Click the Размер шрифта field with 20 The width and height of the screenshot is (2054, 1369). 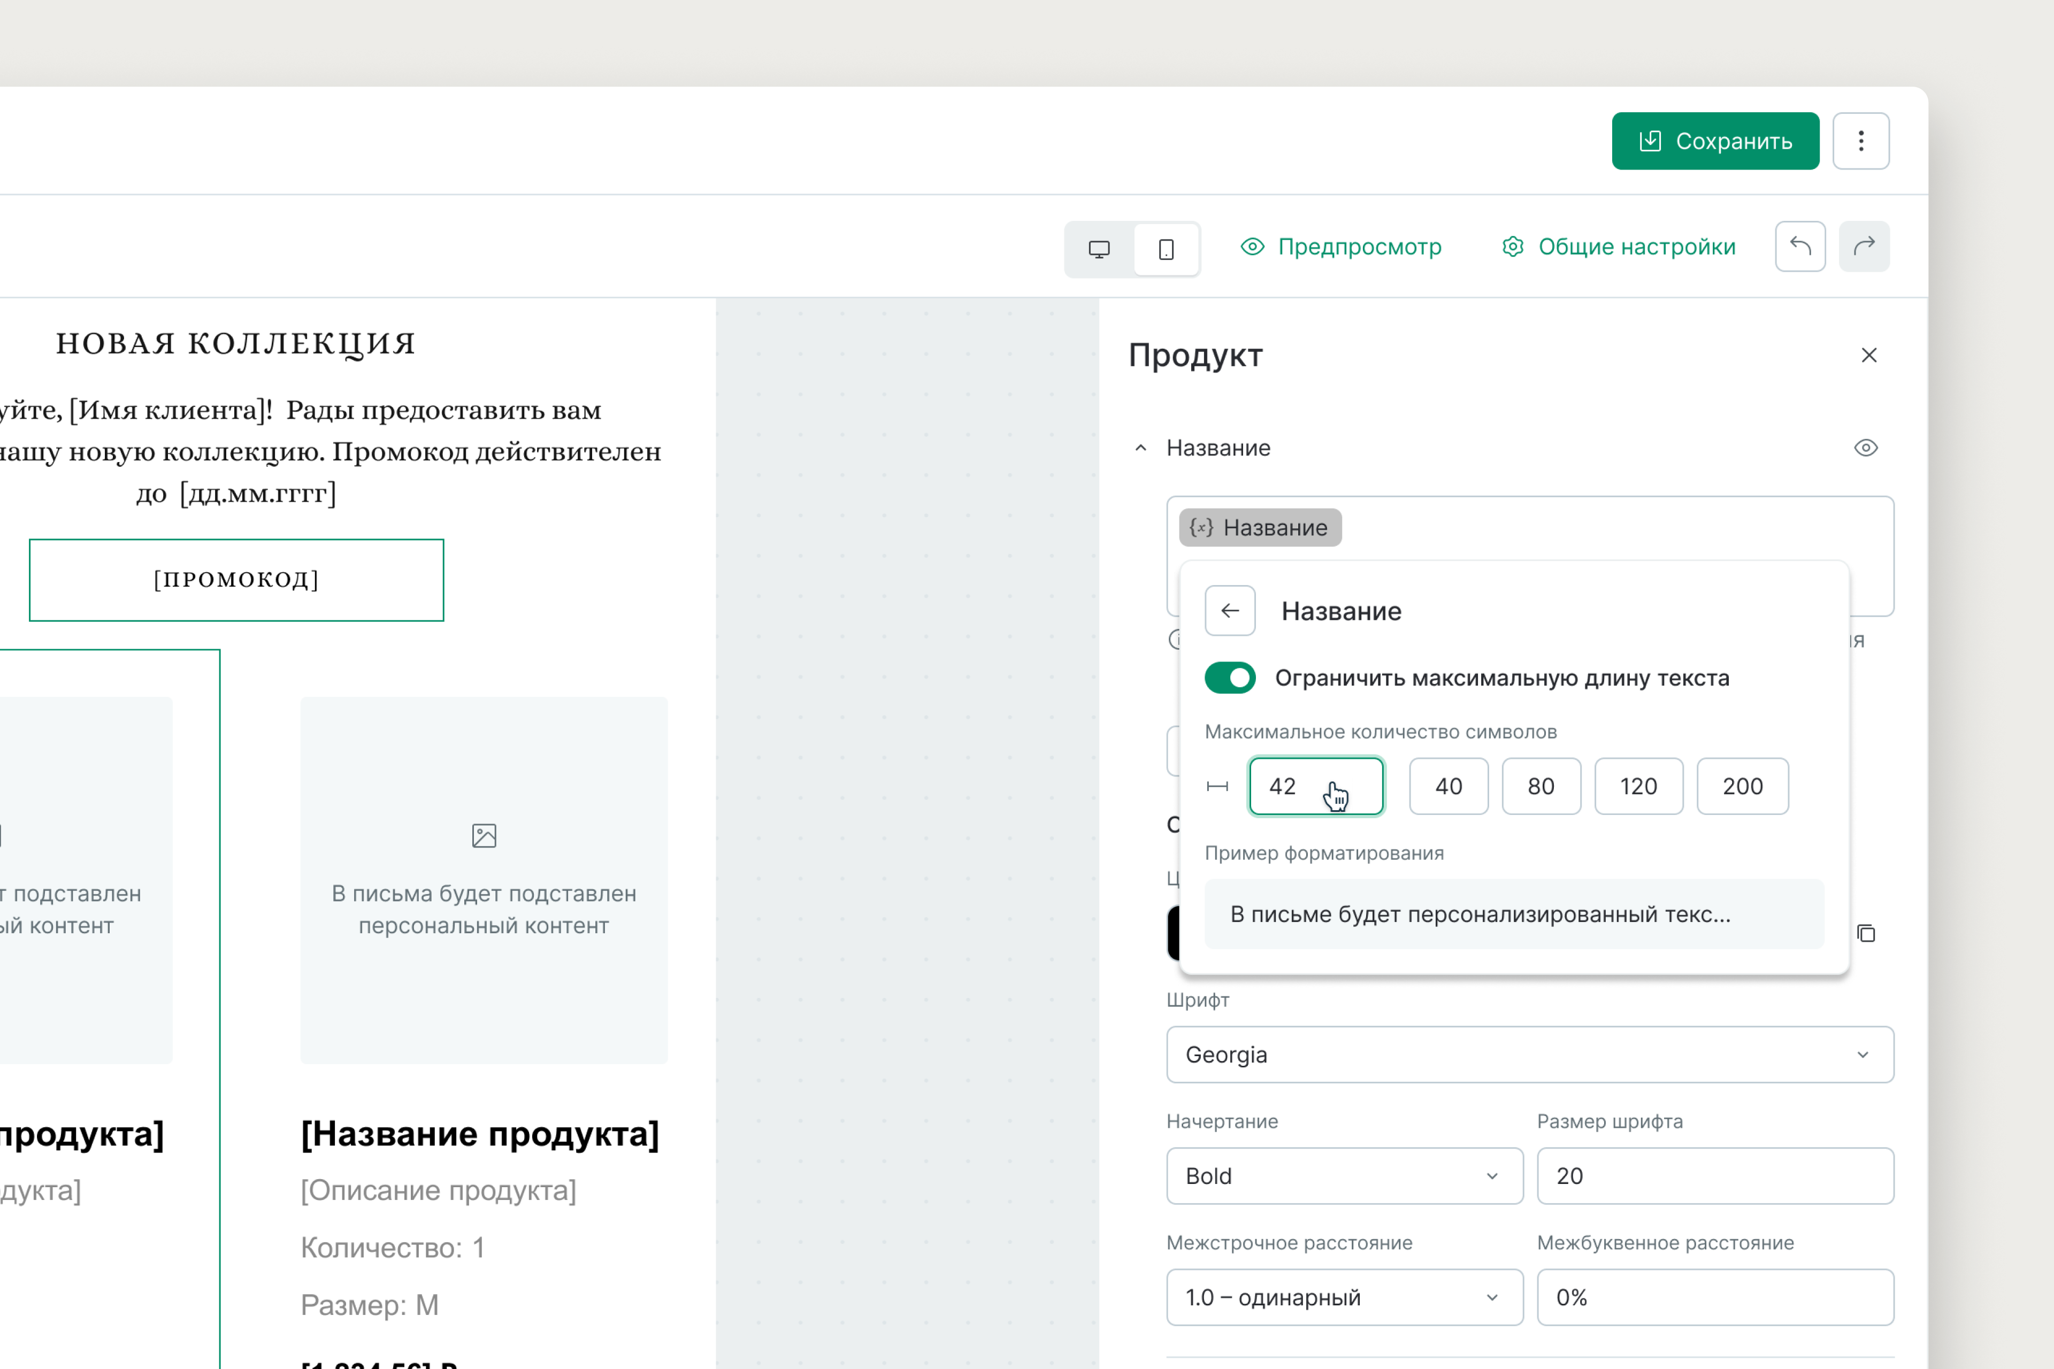coord(1715,1176)
